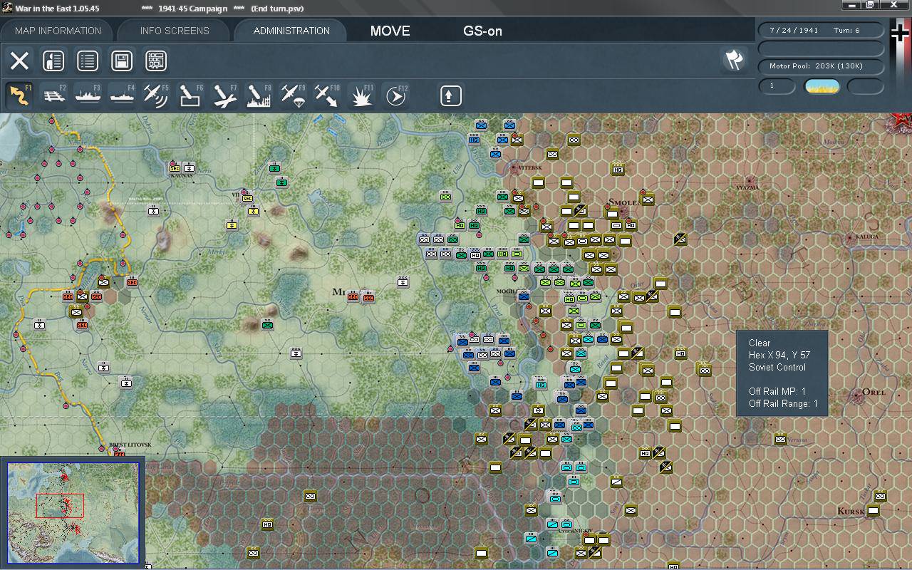
Task: Click the X quit icon in the administration toolbar
Action: pos(19,61)
